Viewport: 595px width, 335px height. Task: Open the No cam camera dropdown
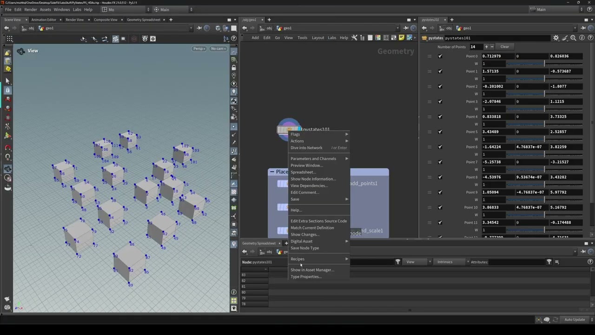pos(218,49)
